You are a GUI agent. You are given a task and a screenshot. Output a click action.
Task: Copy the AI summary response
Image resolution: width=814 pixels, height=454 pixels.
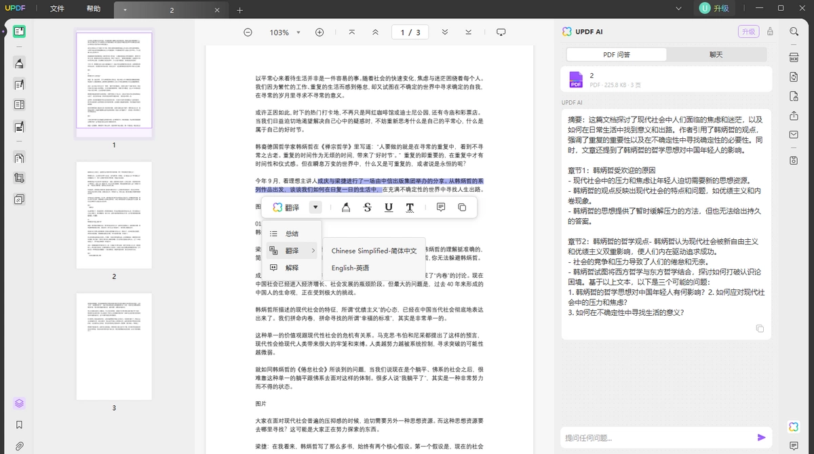pos(760,329)
